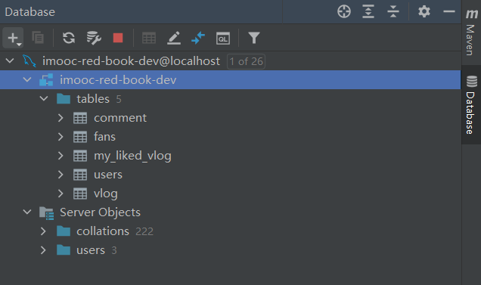Select the collations 222 label

coord(115,231)
